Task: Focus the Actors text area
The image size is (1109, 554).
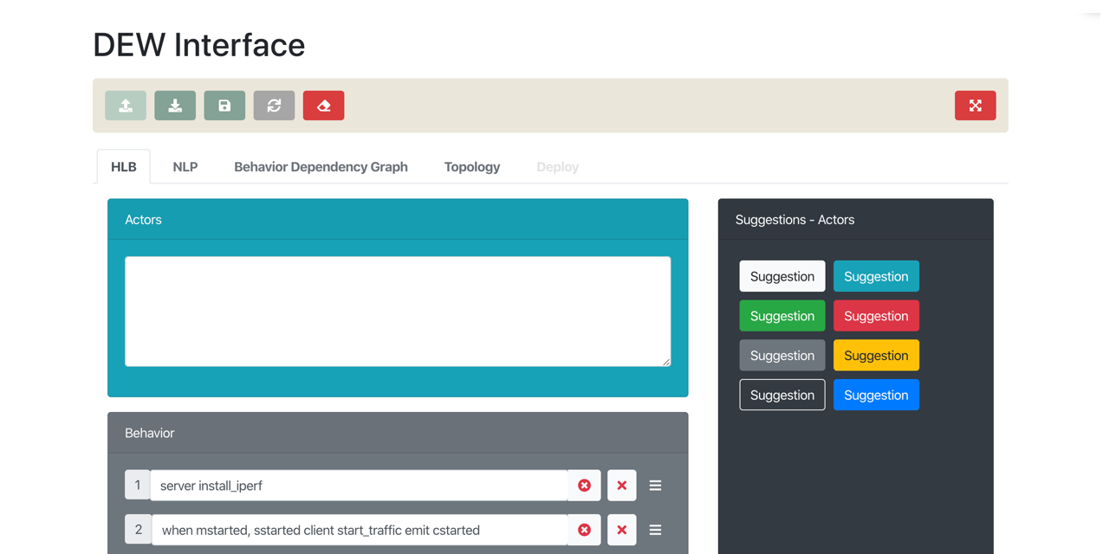Action: tap(398, 312)
